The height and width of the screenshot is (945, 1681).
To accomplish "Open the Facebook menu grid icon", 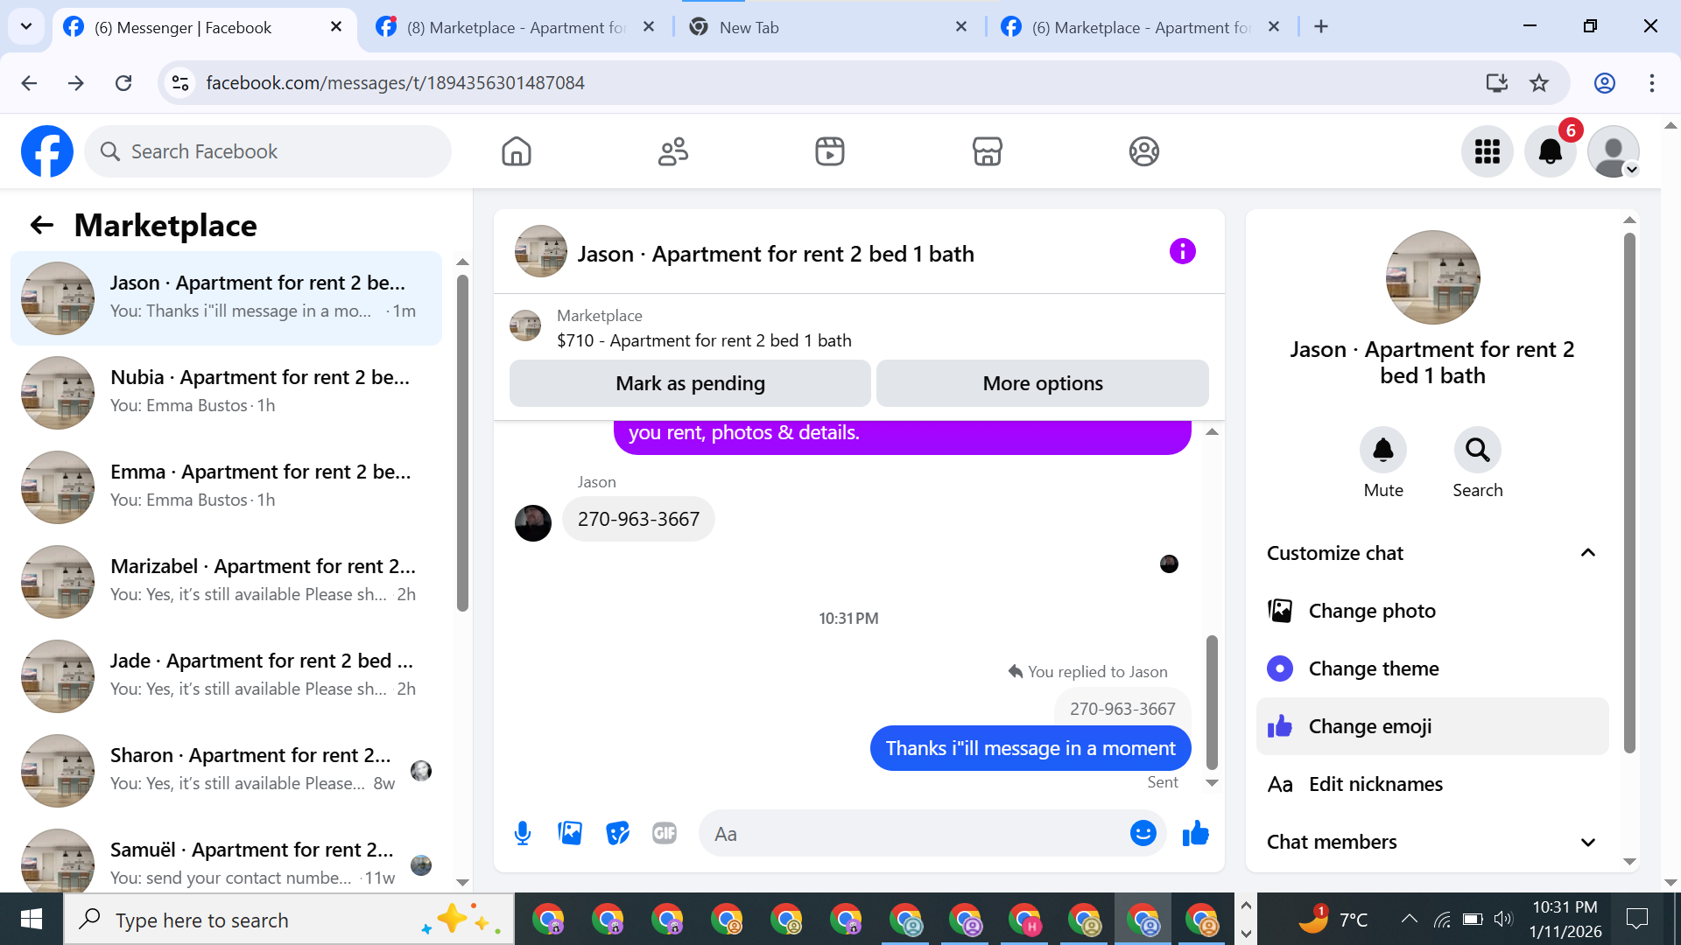I will [1488, 151].
